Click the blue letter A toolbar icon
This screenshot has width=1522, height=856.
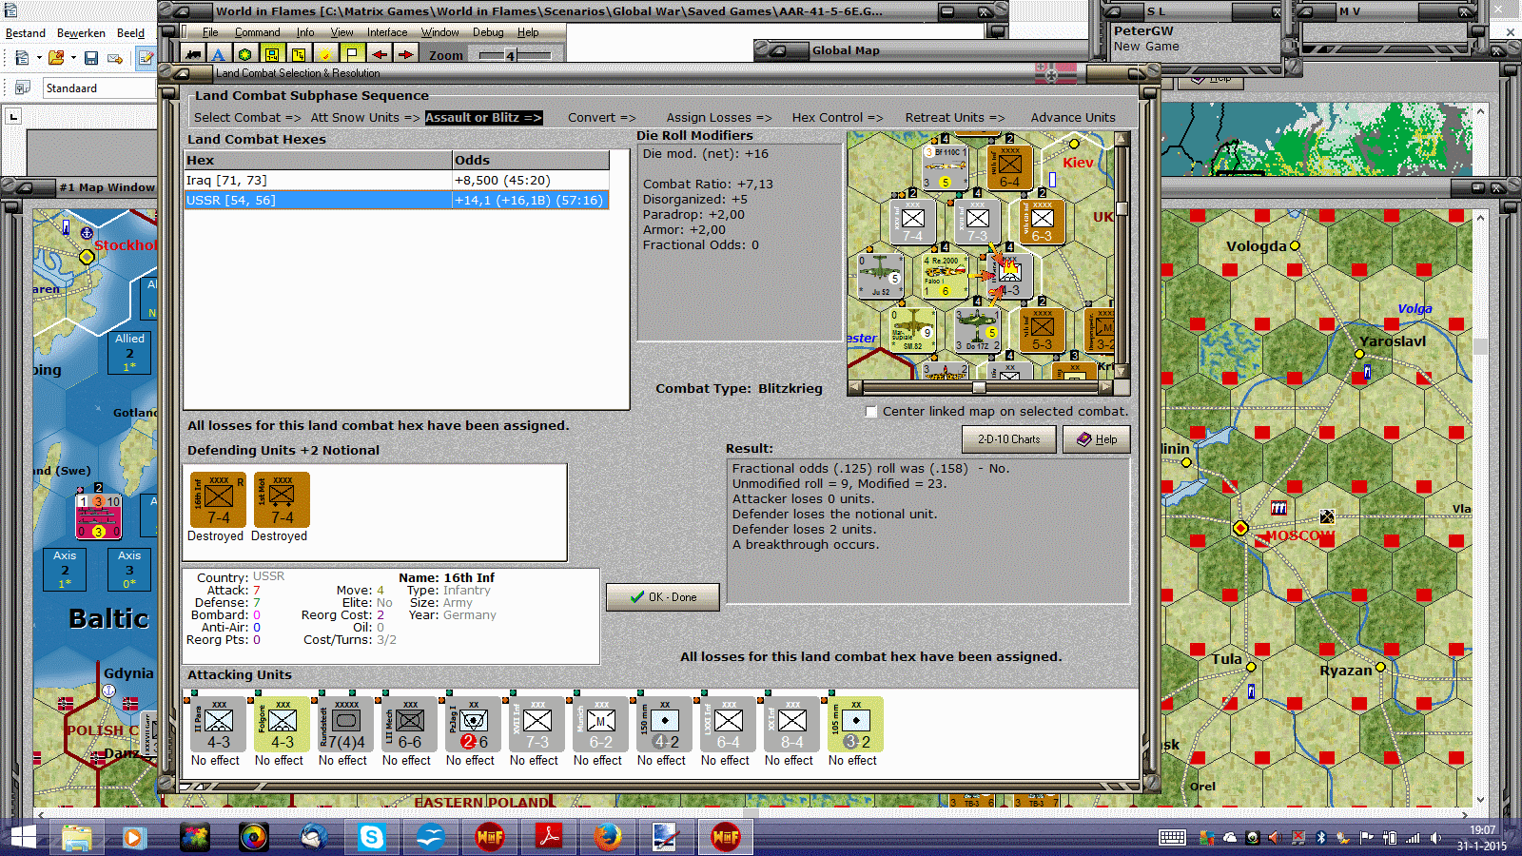coord(218,55)
